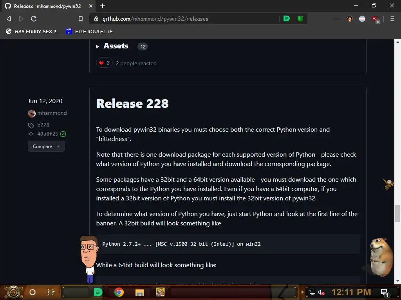Click the network icon in system tray
Image resolution: width=401 pixels, height=300 pixels.
coord(312,292)
